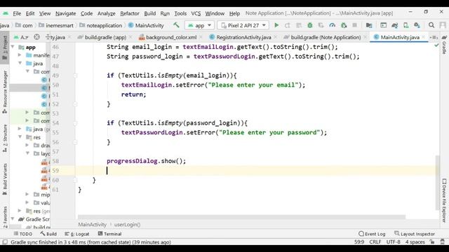449x252 pixels.
Task: Open the File menu
Action: tap(17, 13)
